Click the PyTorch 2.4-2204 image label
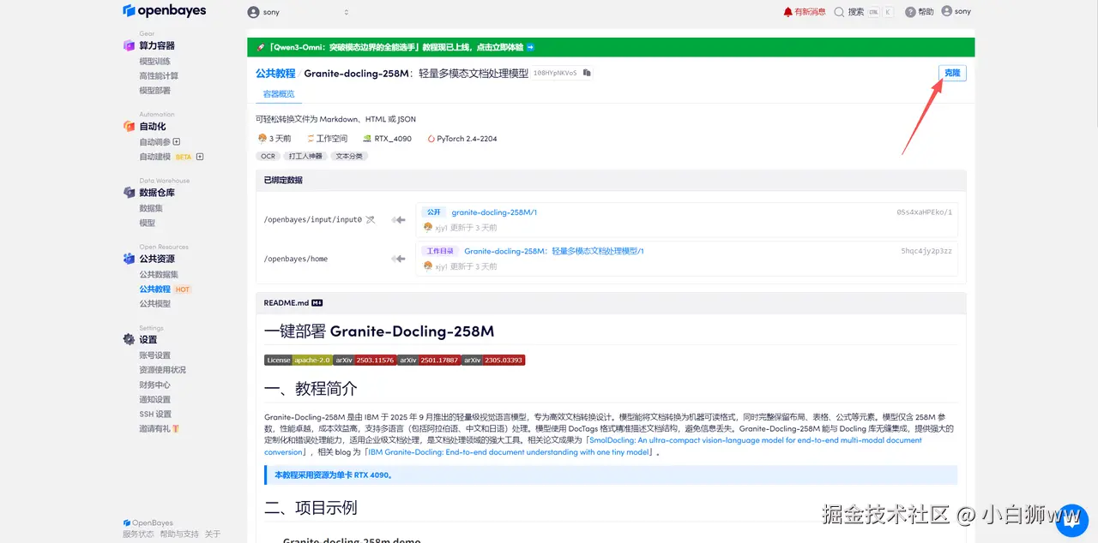The width and height of the screenshot is (1098, 543). [462, 139]
